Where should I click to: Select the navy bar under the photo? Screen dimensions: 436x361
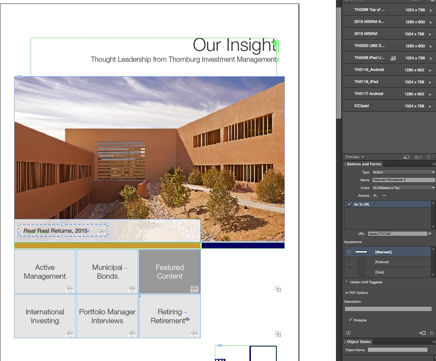pyautogui.click(x=243, y=245)
